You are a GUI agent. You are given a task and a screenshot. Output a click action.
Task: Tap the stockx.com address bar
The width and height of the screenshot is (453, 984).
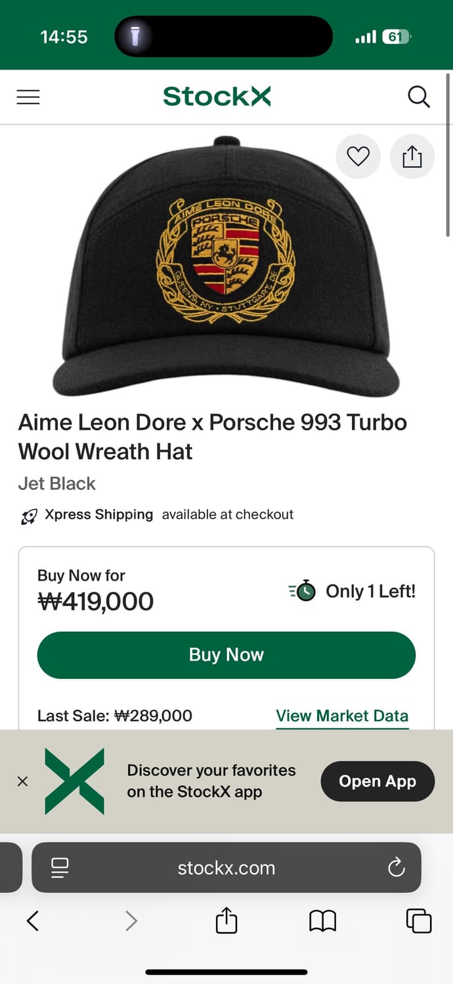[x=226, y=868]
